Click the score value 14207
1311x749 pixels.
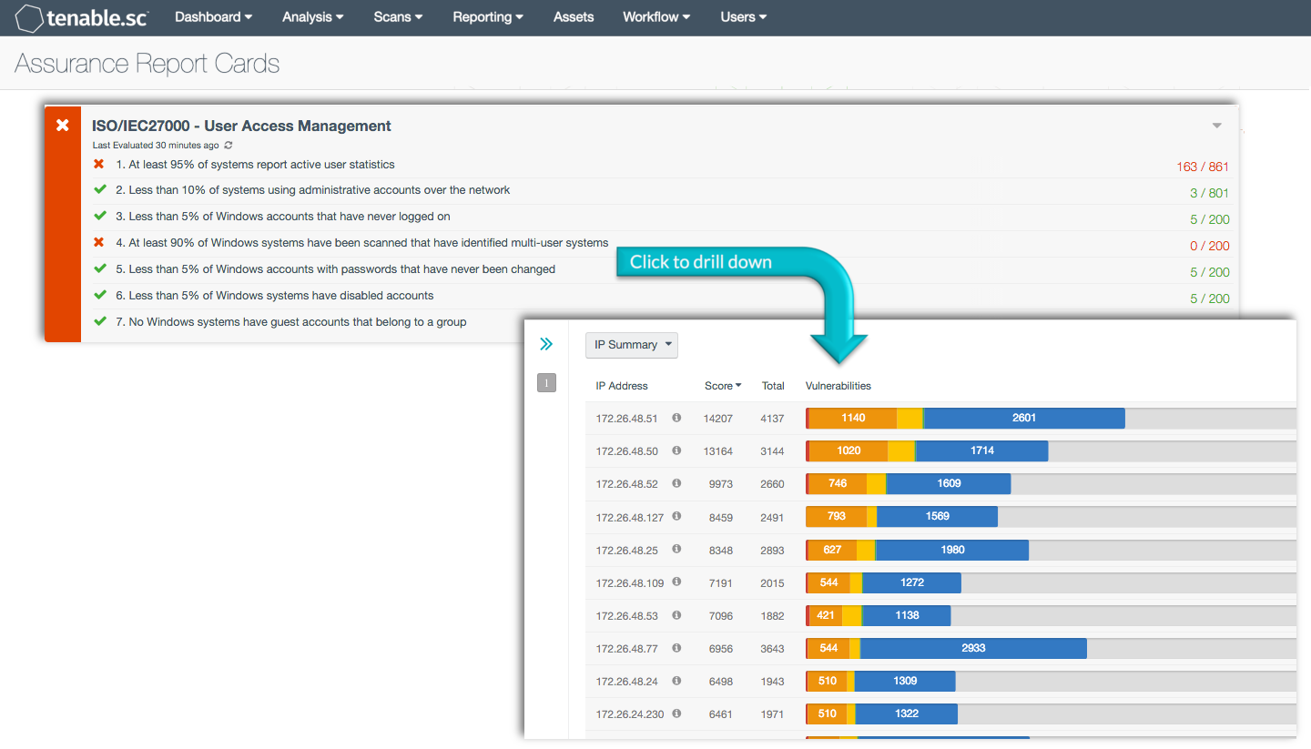[718, 419]
